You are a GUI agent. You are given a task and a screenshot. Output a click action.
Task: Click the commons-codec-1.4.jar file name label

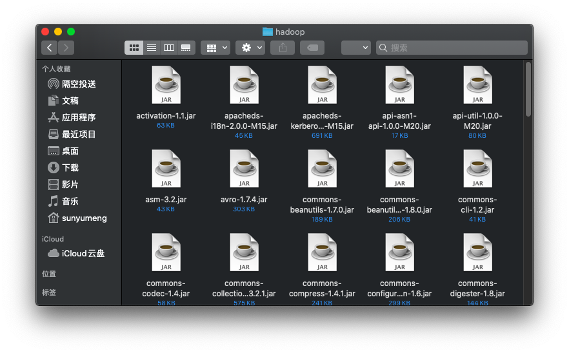(x=166, y=288)
